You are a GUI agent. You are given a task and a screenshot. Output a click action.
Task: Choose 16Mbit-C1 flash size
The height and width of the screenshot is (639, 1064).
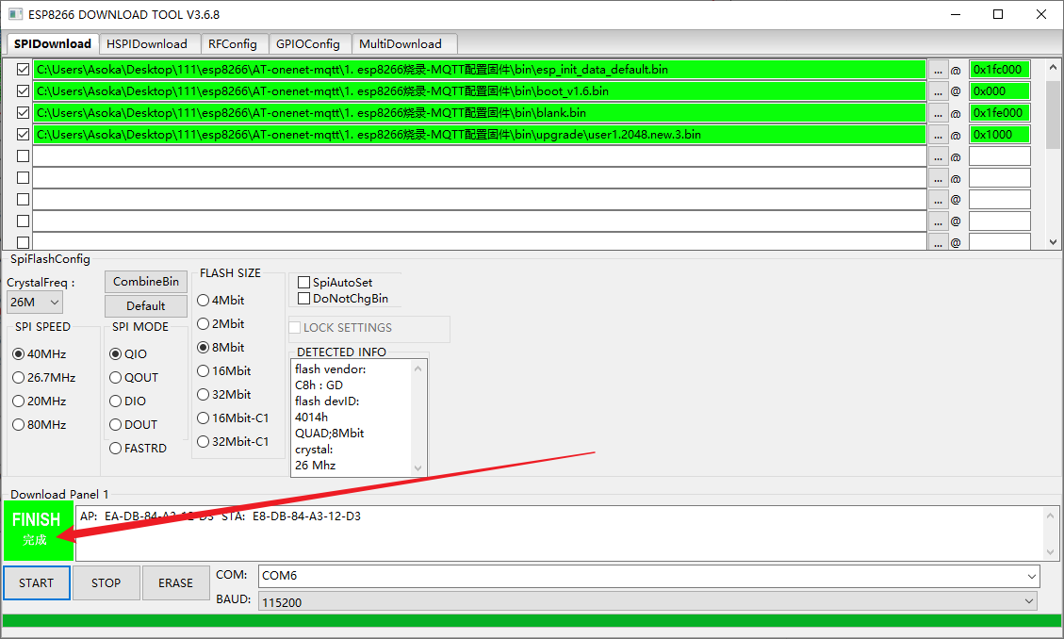(233, 418)
